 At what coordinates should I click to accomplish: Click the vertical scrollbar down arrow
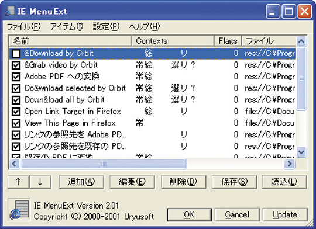(x=301, y=152)
